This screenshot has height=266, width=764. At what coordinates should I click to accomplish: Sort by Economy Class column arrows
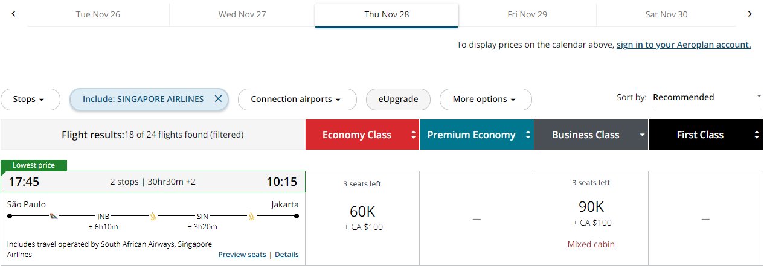(414, 135)
